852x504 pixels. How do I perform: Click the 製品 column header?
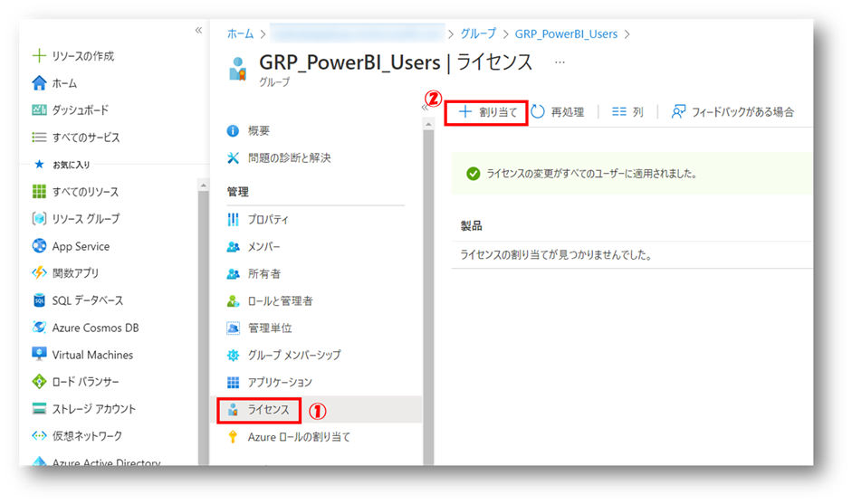click(471, 226)
